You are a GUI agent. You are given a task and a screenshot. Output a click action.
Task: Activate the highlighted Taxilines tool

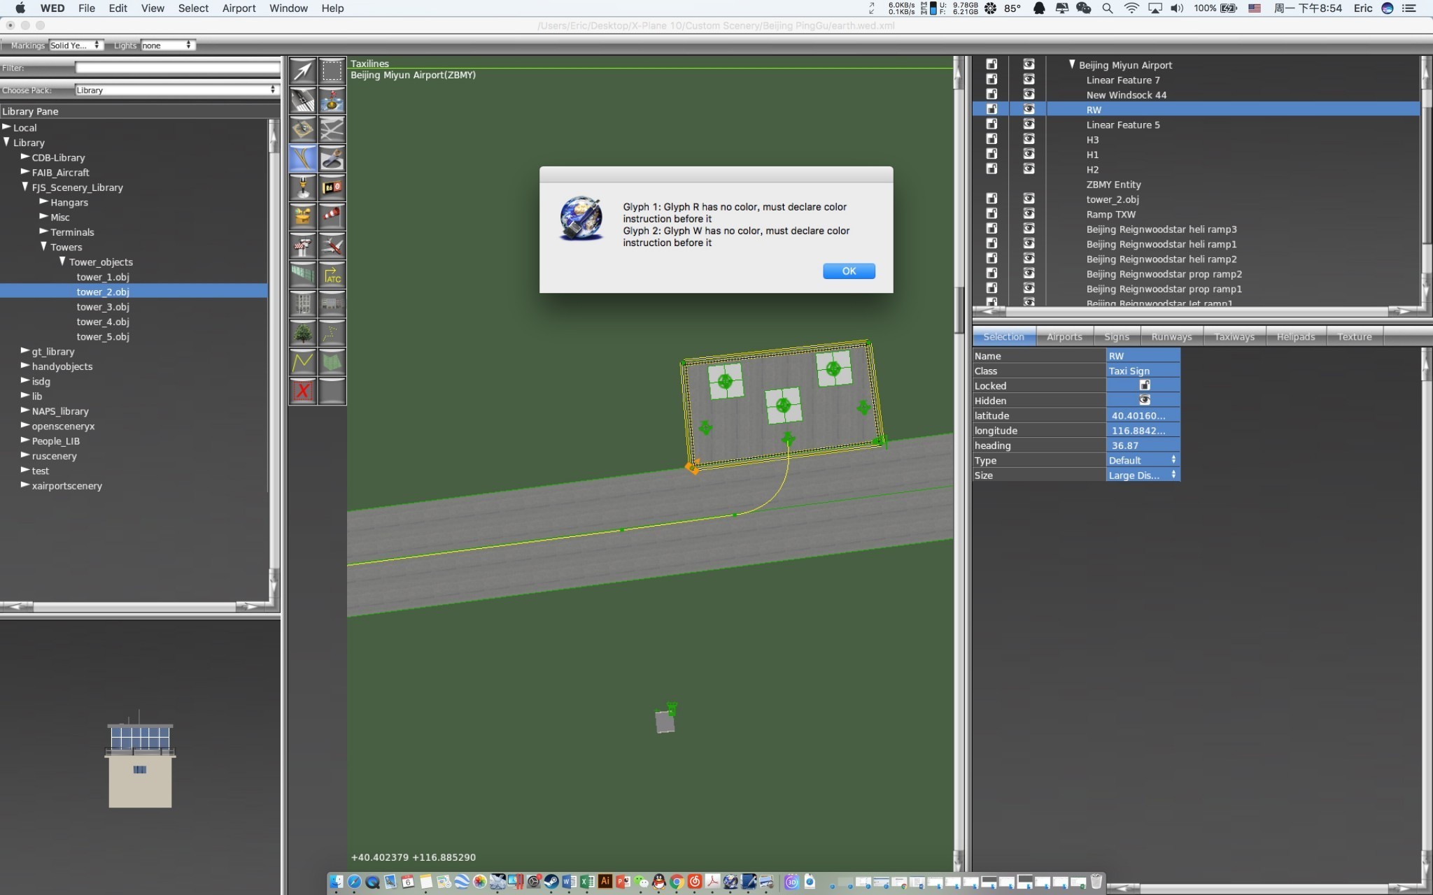[x=303, y=159]
